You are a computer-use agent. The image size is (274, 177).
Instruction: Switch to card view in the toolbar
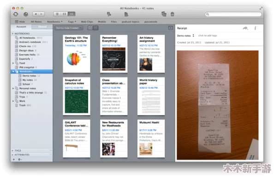tap(71, 14)
